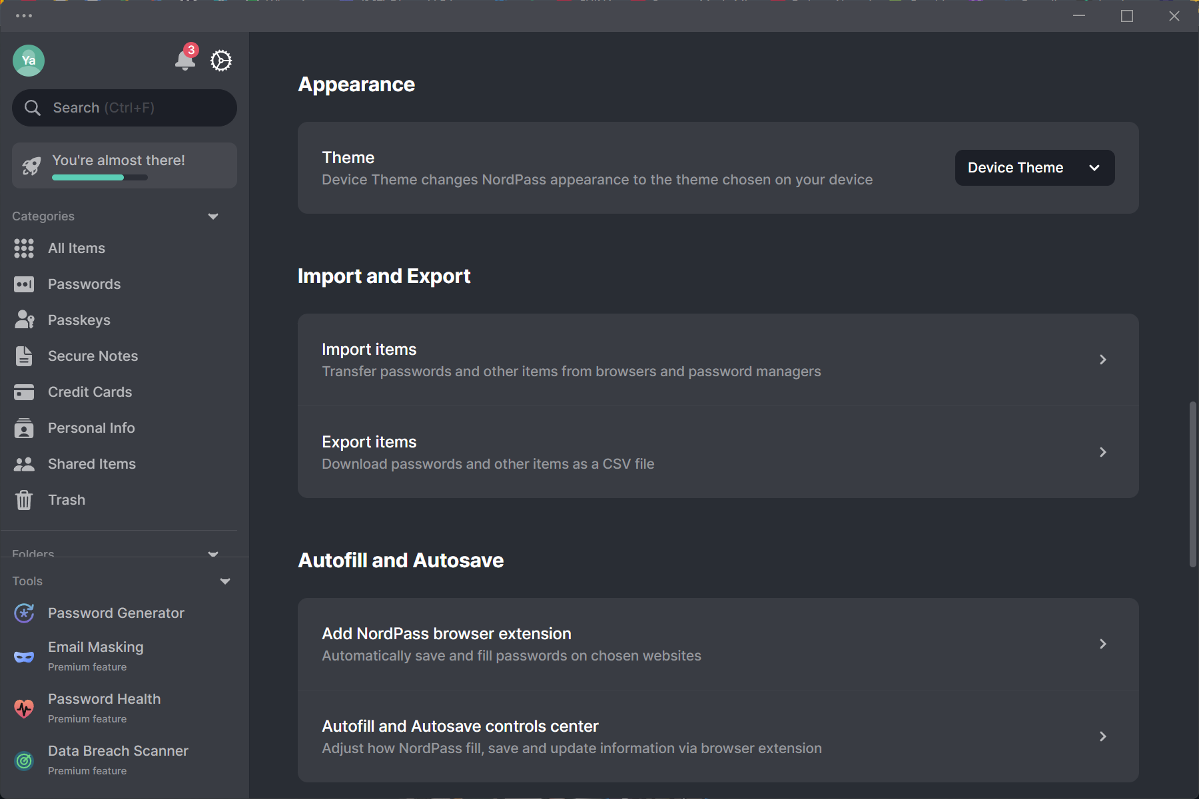Click the Passkeys person-key icon
The height and width of the screenshot is (799, 1199).
click(x=24, y=320)
